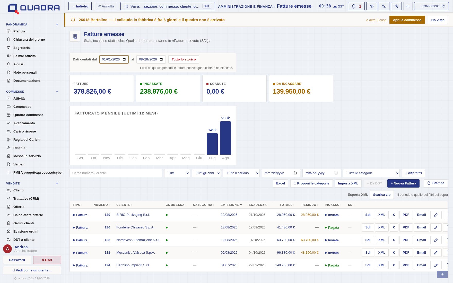Click the Rischio warning triangle icon

[8, 148]
